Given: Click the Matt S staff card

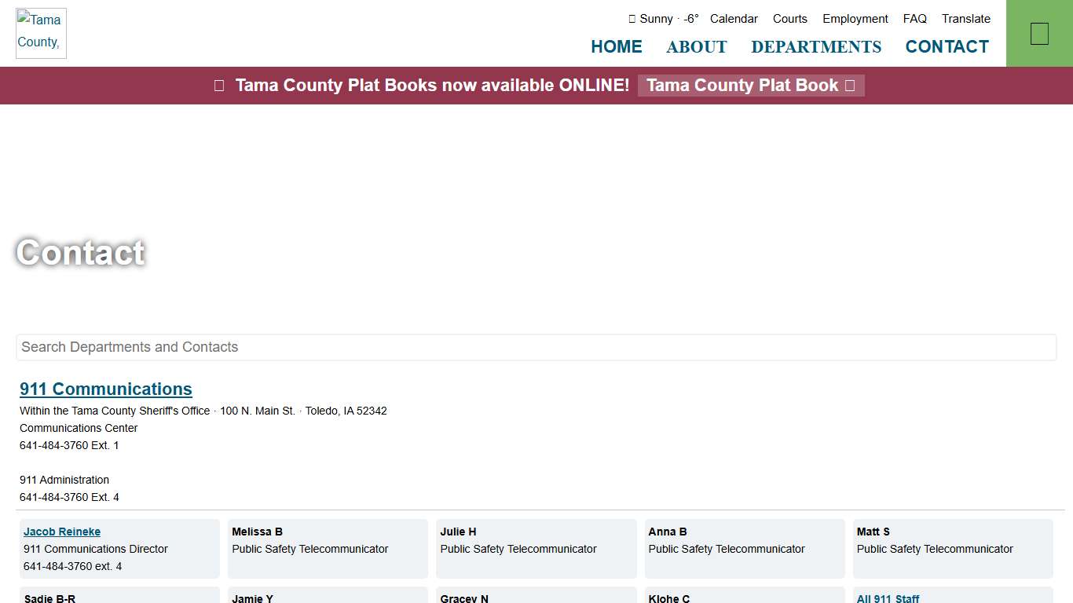Looking at the screenshot, I should point(953,548).
